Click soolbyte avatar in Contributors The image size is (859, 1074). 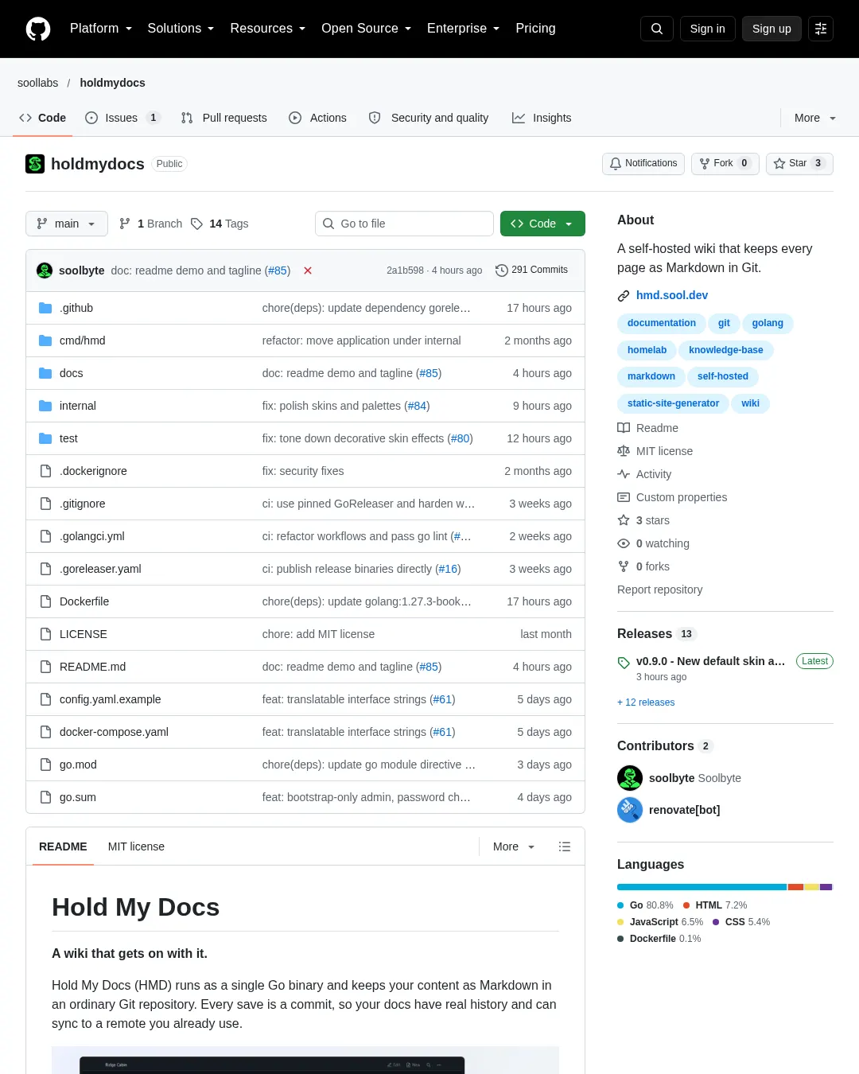pos(630,778)
